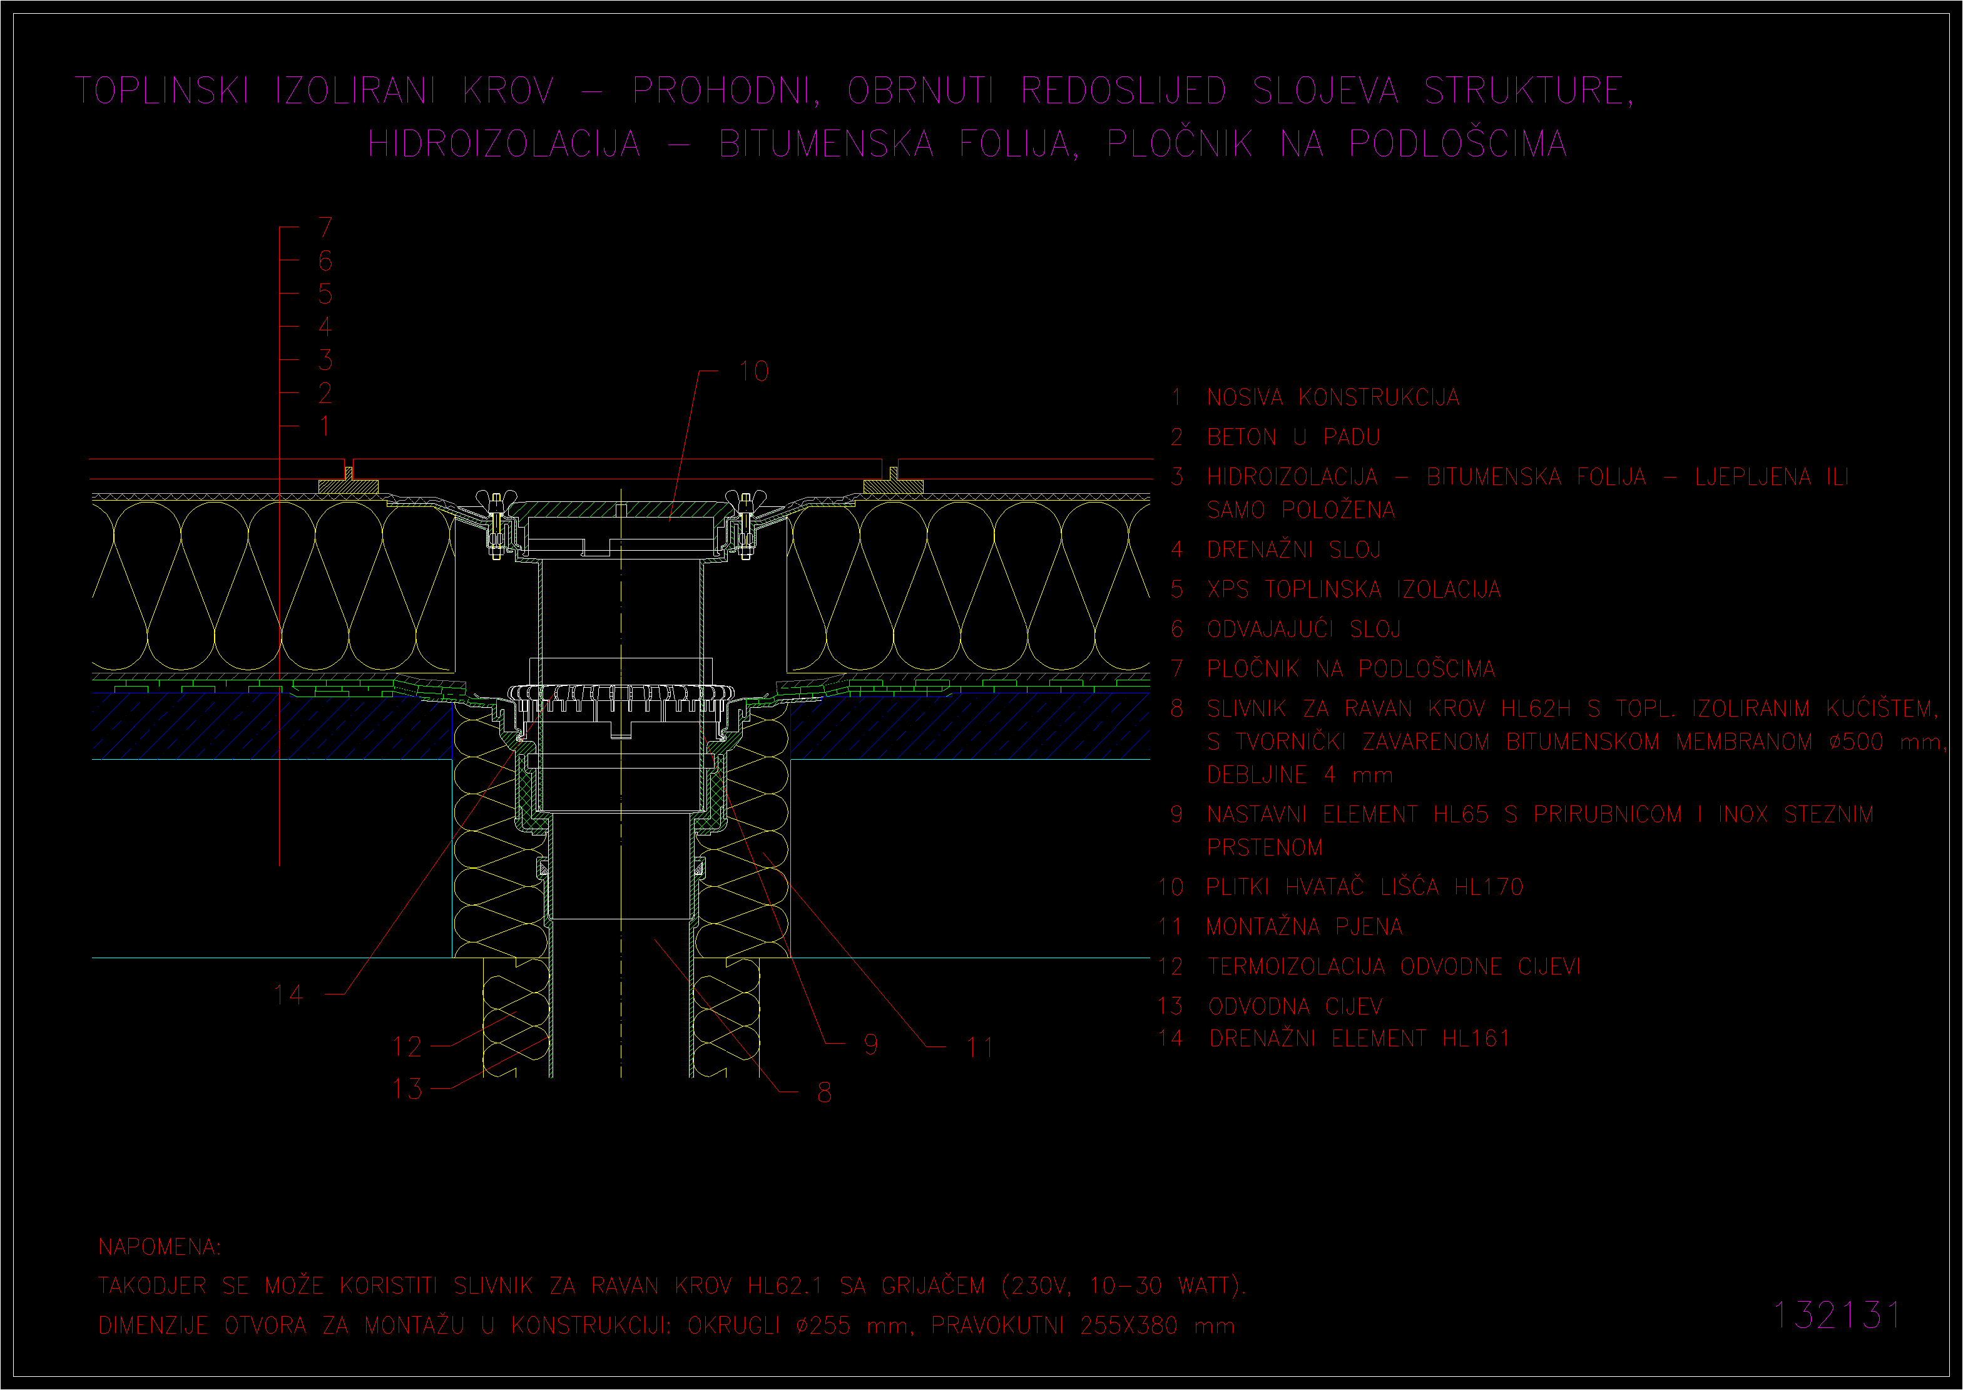The width and height of the screenshot is (1963, 1390).
Task: Select legend entry '2 BETON U PADU'
Action: coord(1275,437)
